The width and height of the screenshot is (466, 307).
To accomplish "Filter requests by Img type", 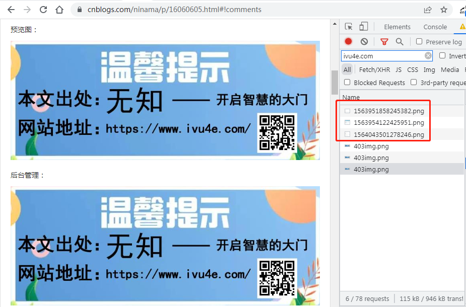I will (429, 69).
